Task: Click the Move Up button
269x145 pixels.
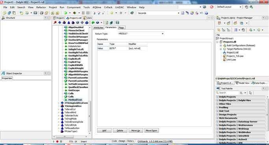Action: coord(135,130)
